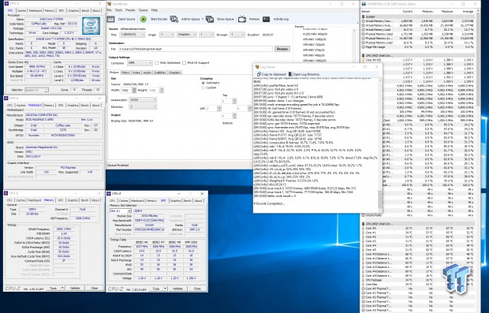Image resolution: width=489 pixels, height=313 pixels.
Task: Switch to the Video tab in HandBrake
Action: [x=136, y=73]
